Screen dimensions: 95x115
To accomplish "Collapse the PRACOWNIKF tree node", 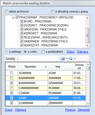I will point(13,17).
